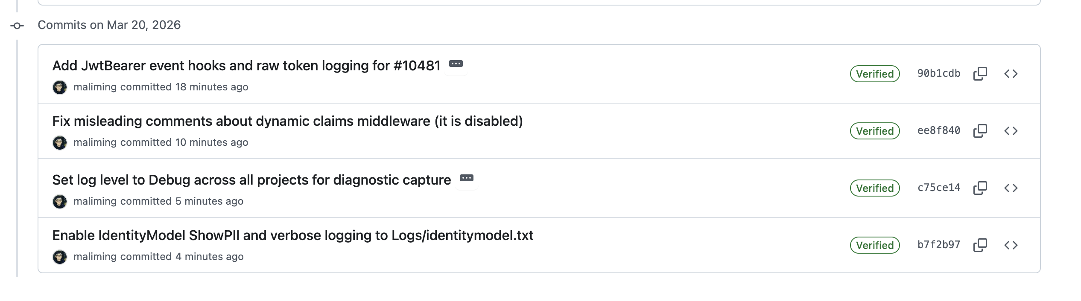
Task: Copy full SHA for commit c75ce14
Action: coord(980,188)
